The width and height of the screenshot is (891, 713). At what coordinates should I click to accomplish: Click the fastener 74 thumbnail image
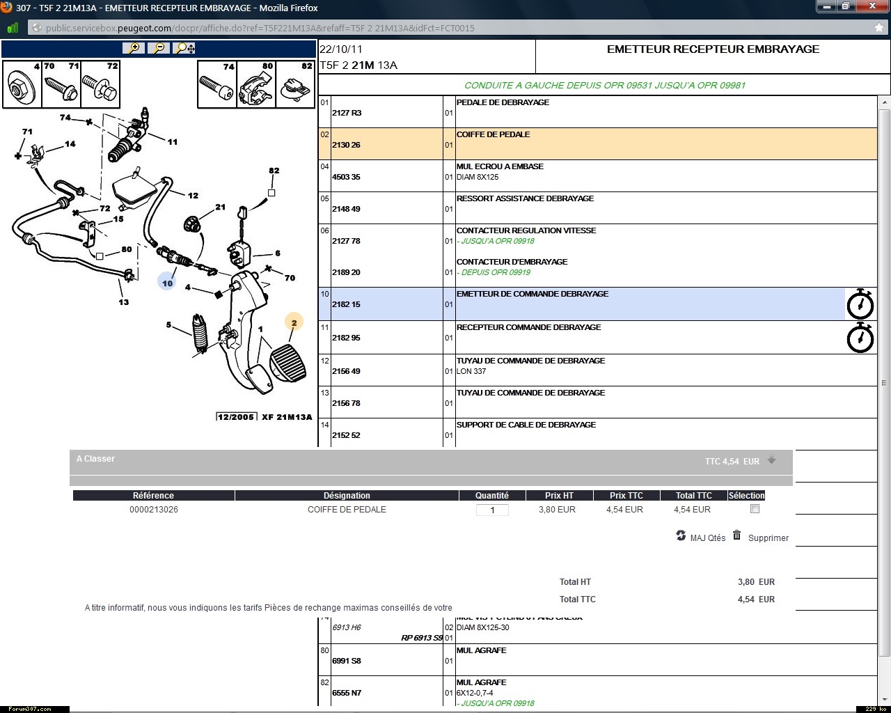point(217,84)
